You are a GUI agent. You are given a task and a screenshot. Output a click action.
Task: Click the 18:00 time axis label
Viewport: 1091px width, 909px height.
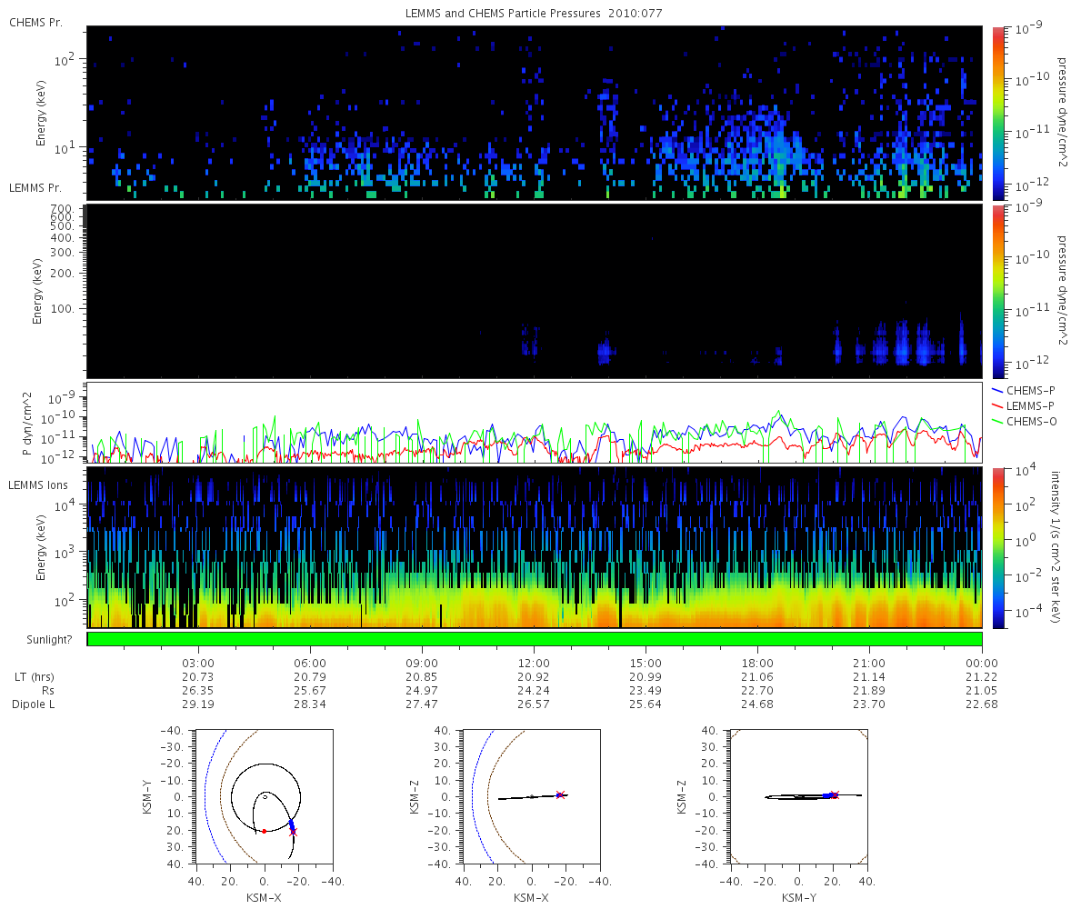point(757,664)
